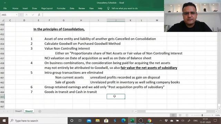Screen dimensions: 221x124
Task: Select column D header
Action: (x=24, y=20)
